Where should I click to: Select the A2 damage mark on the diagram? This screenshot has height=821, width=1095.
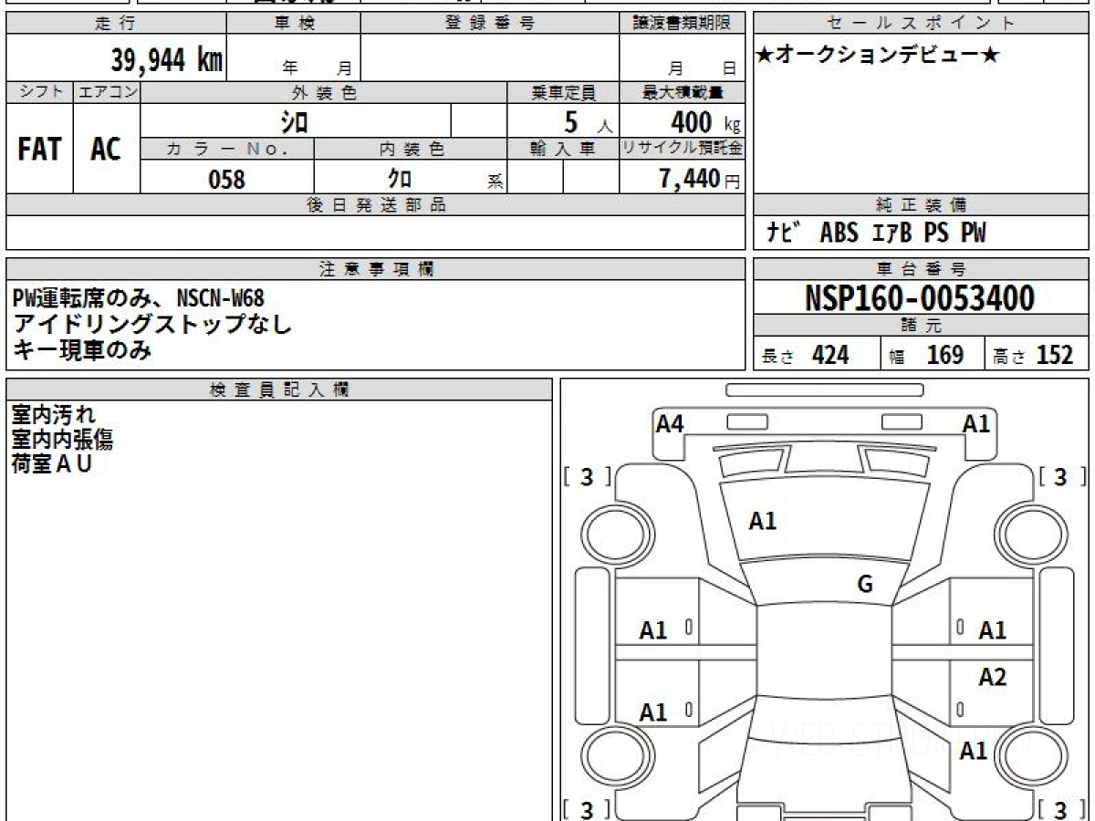(x=992, y=677)
